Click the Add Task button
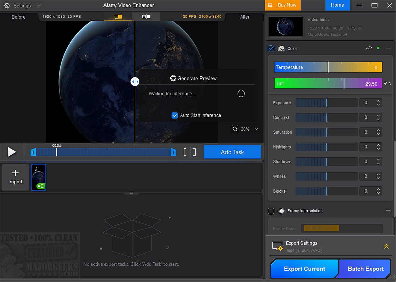The width and height of the screenshot is (396, 282). [x=232, y=152]
